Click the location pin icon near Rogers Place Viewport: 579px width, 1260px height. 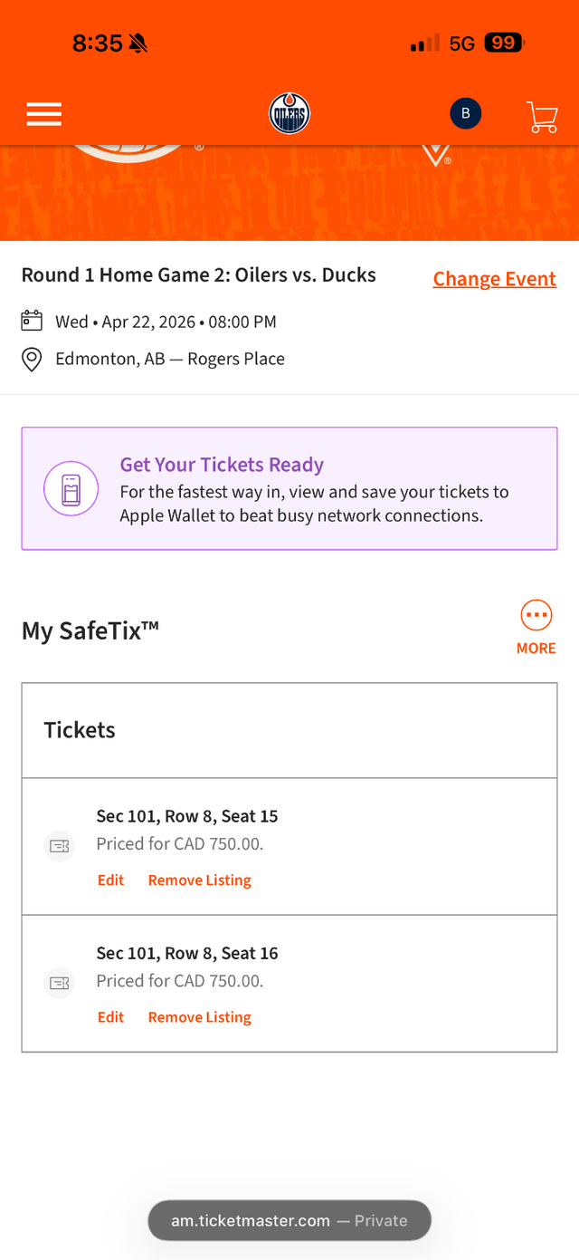[32, 359]
